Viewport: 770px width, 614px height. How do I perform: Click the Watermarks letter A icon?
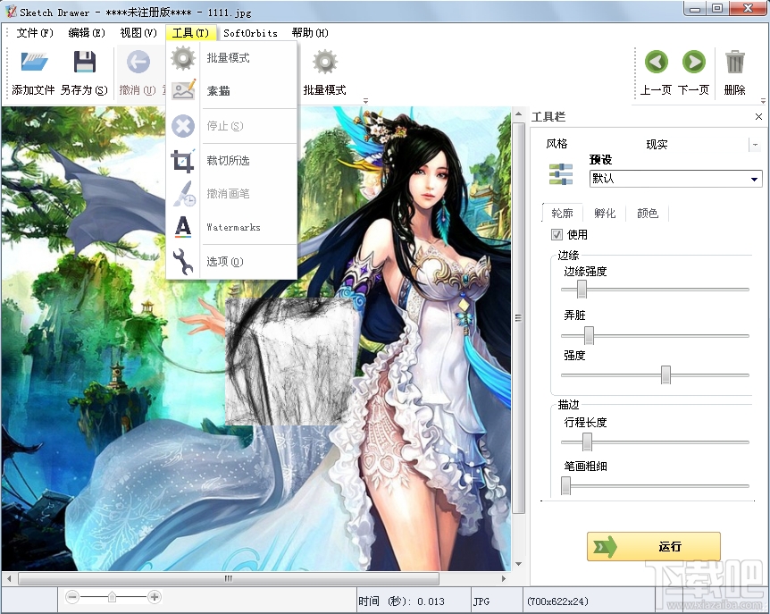[183, 227]
